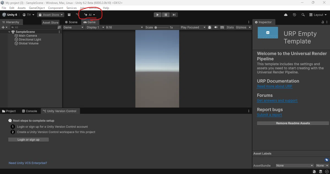Start Play mode
This screenshot has width=330, height=174.
coord(157,15)
